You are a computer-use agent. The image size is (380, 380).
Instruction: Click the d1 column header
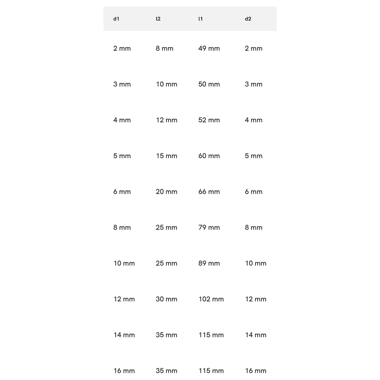pos(116,19)
